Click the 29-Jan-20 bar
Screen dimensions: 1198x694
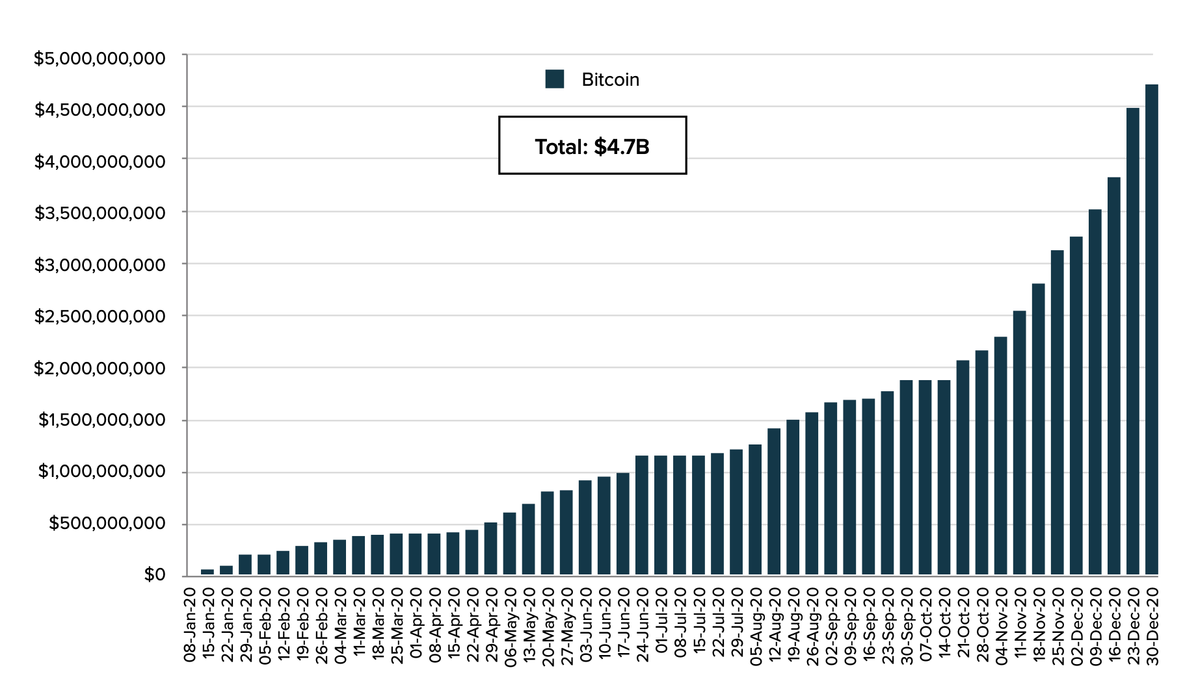(245, 565)
